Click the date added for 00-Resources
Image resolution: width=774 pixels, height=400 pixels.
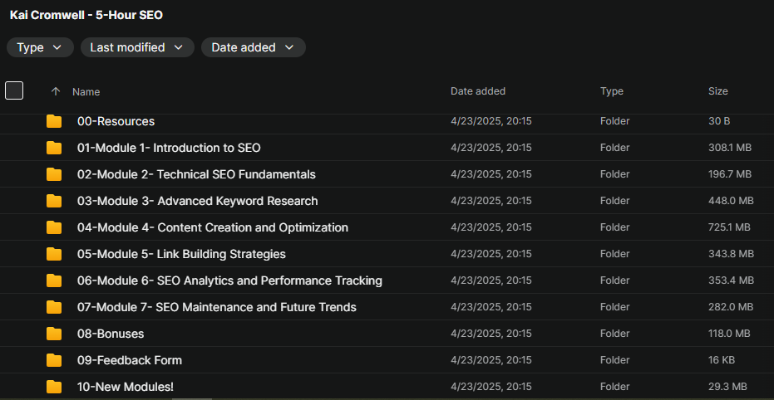pos(491,121)
